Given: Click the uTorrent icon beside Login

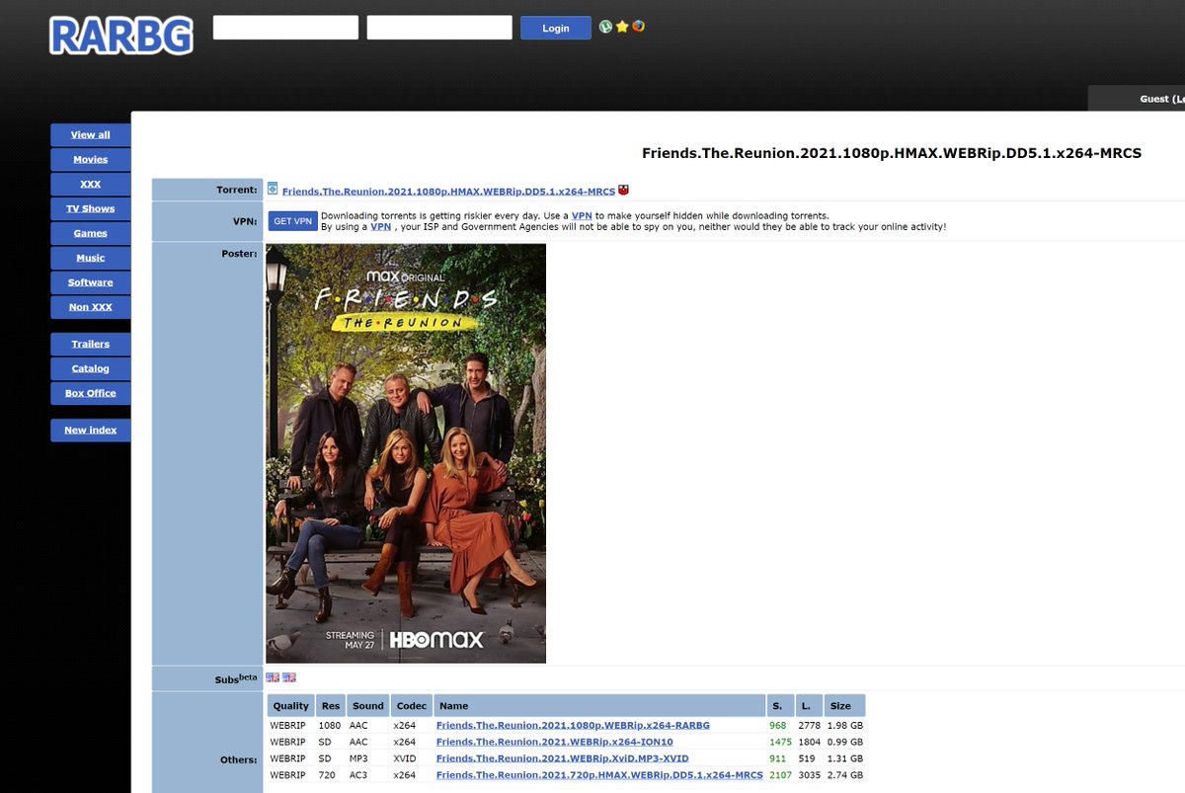Looking at the screenshot, I should 605,27.
